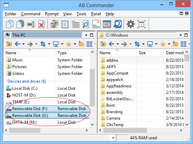
Task: Select Removable Disk (F:) in left panel
Action: (x=47, y=109)
